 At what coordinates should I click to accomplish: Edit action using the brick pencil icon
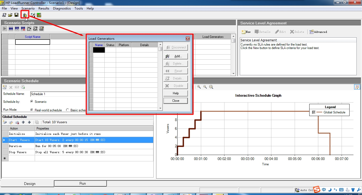click(11, 122)
